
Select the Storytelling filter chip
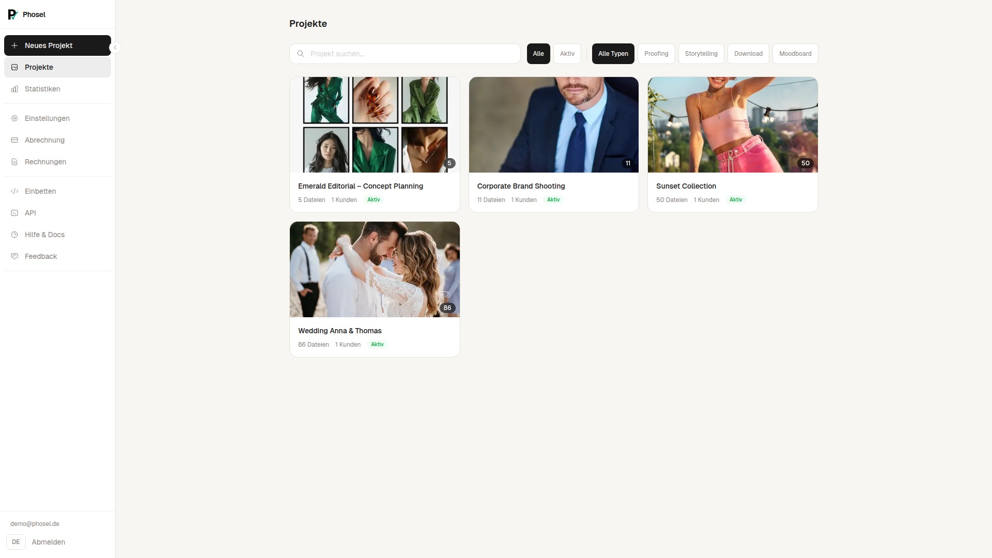[x=701, y=54]
